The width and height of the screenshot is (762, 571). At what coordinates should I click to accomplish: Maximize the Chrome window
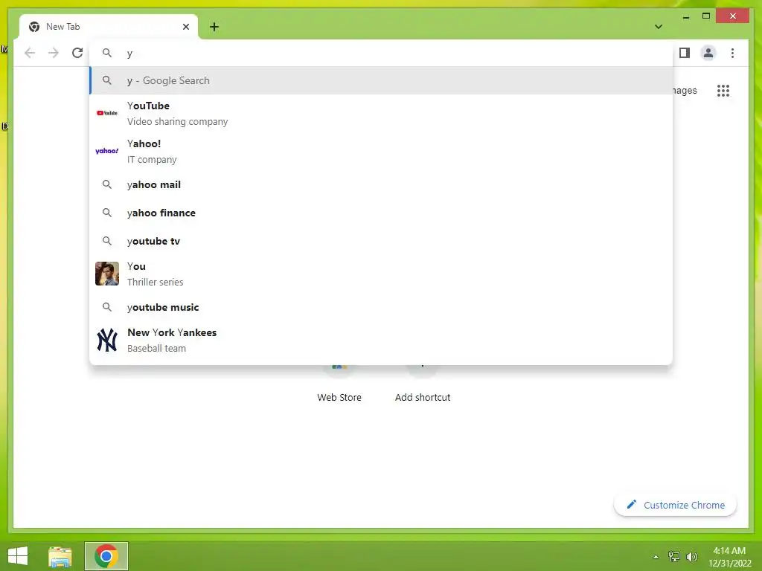point(706,16)
